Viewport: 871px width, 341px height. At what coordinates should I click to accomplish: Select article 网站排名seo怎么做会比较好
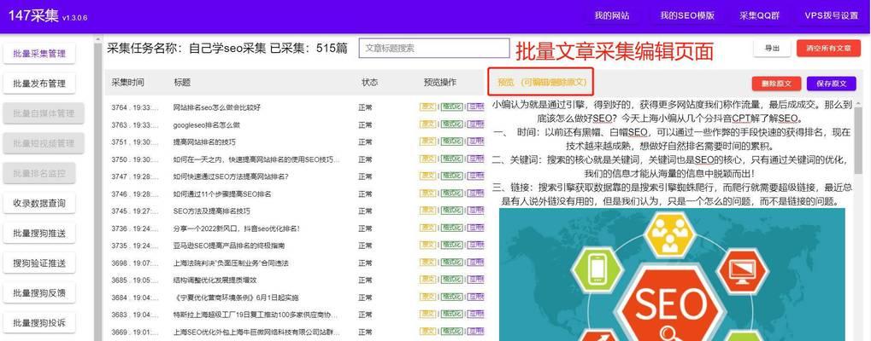coord(216,107)
